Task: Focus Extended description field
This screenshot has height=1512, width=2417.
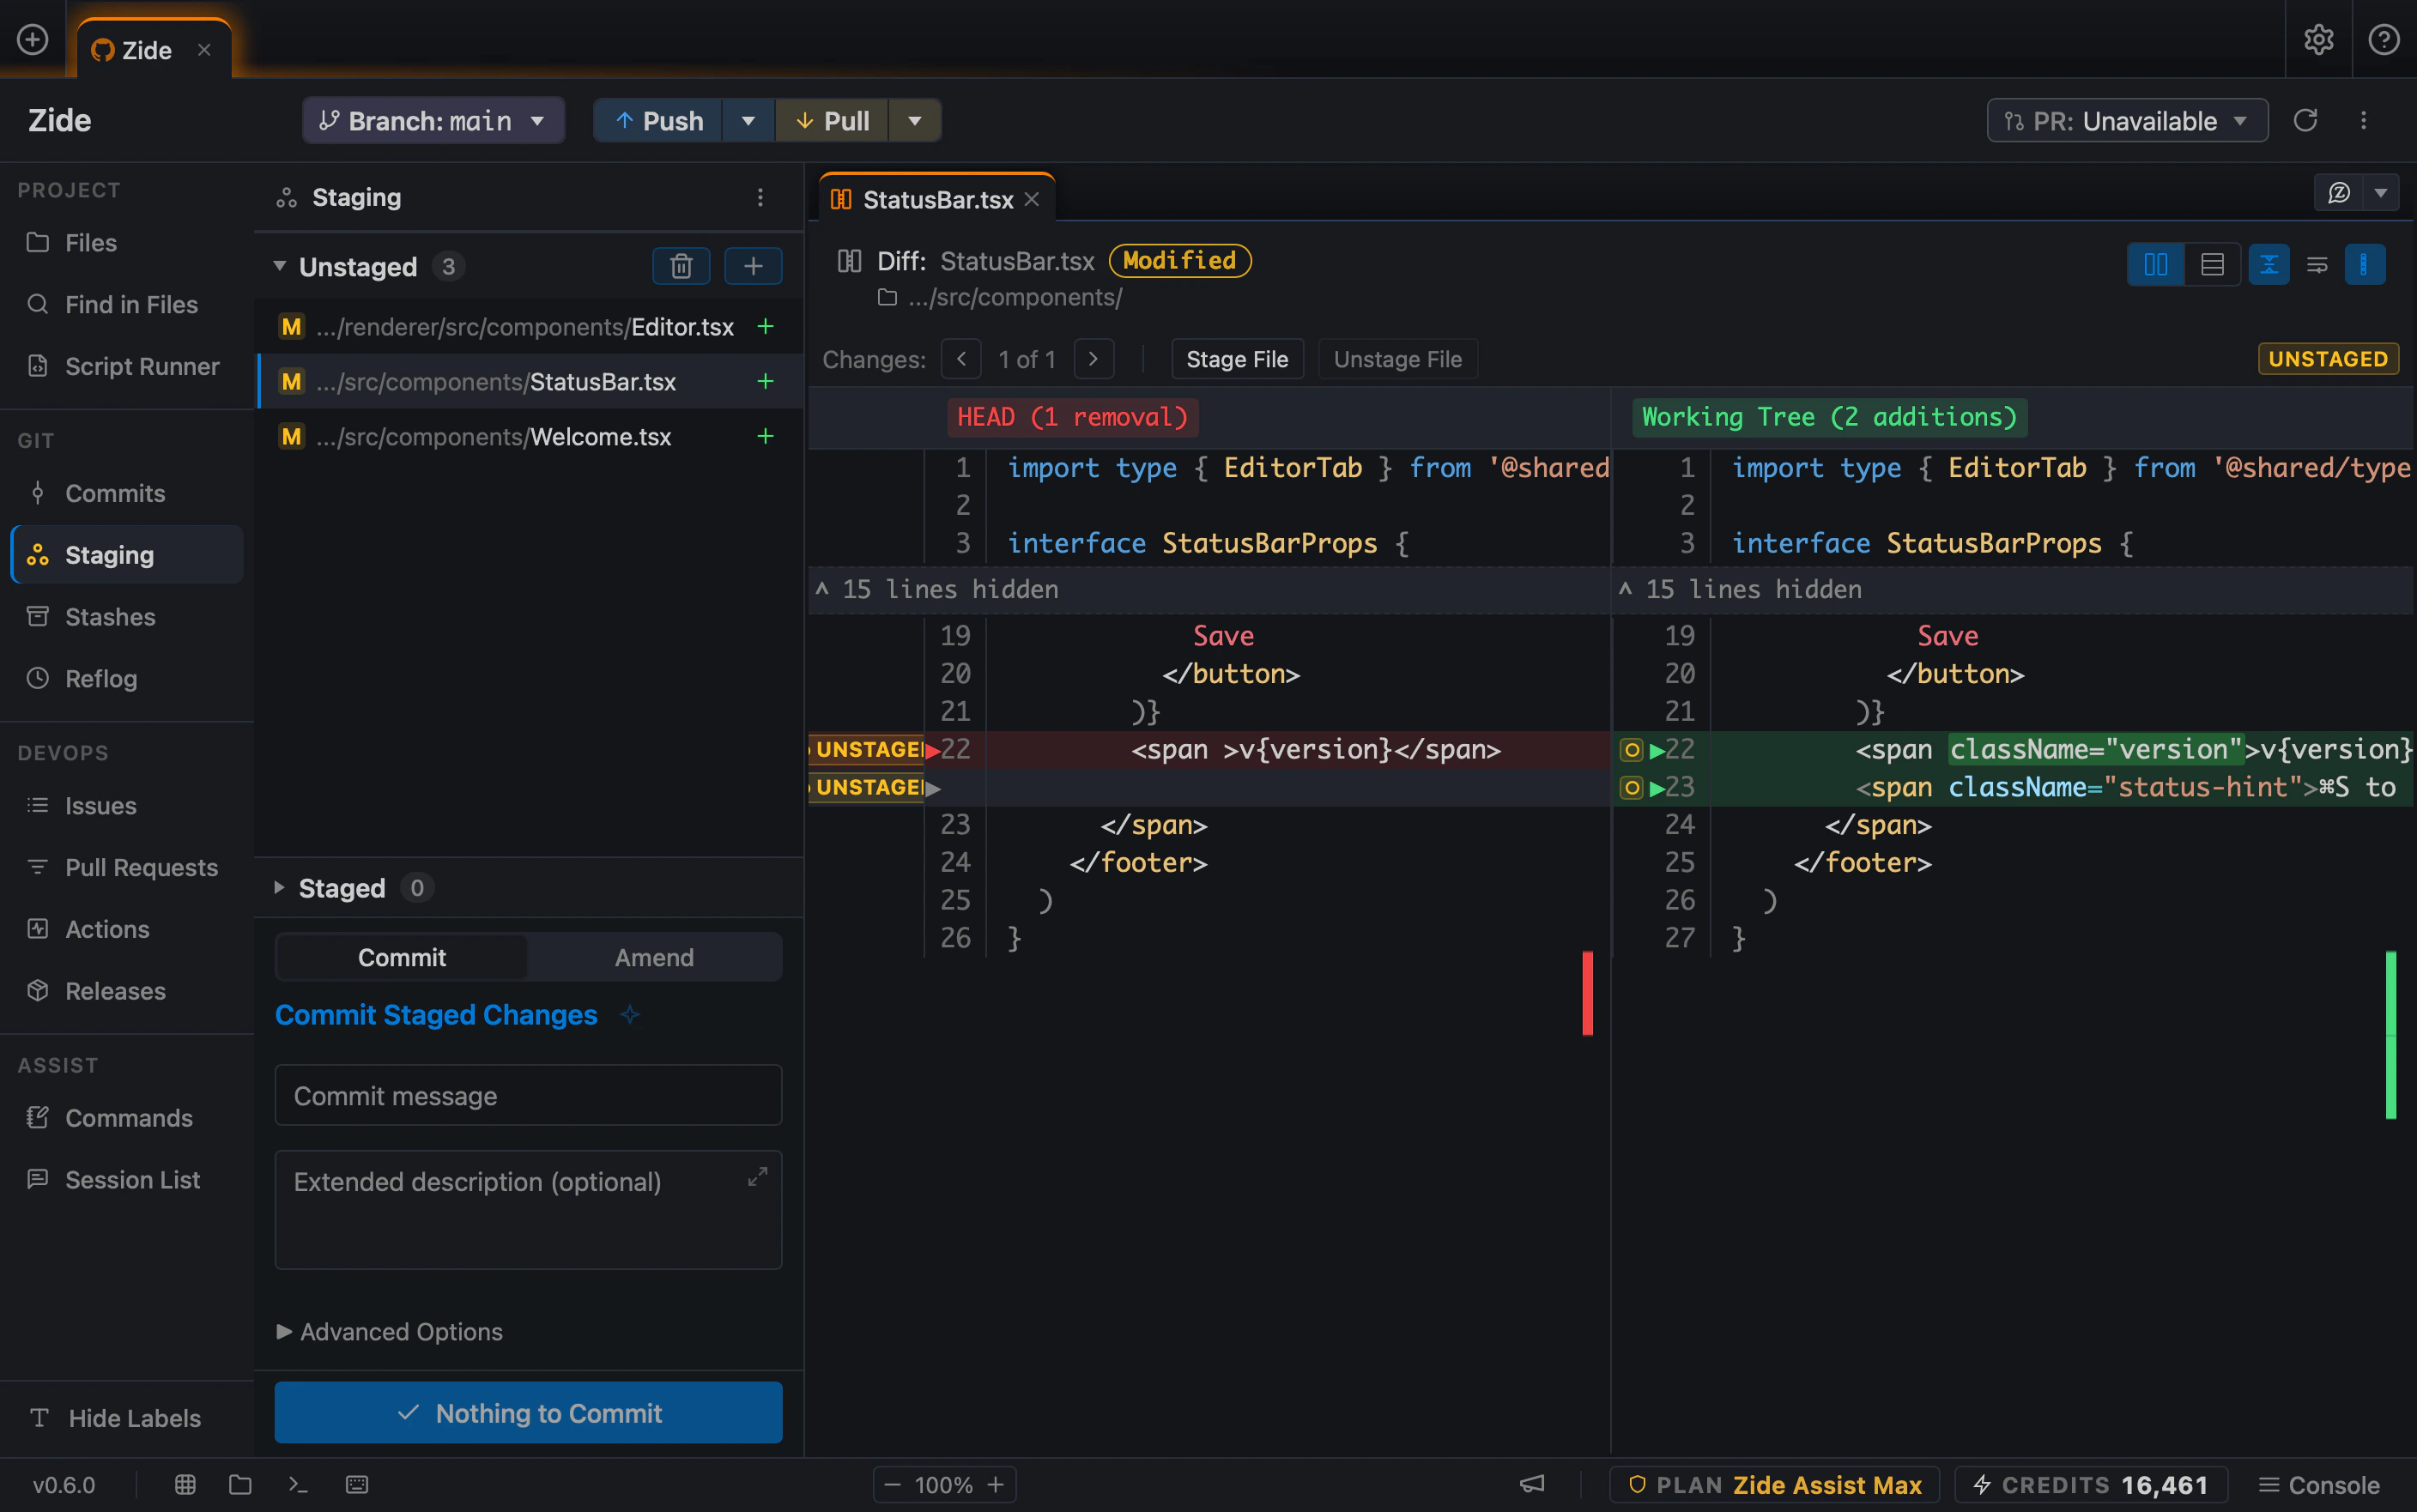Action: pyautogui.click(x=528, y=1210)
